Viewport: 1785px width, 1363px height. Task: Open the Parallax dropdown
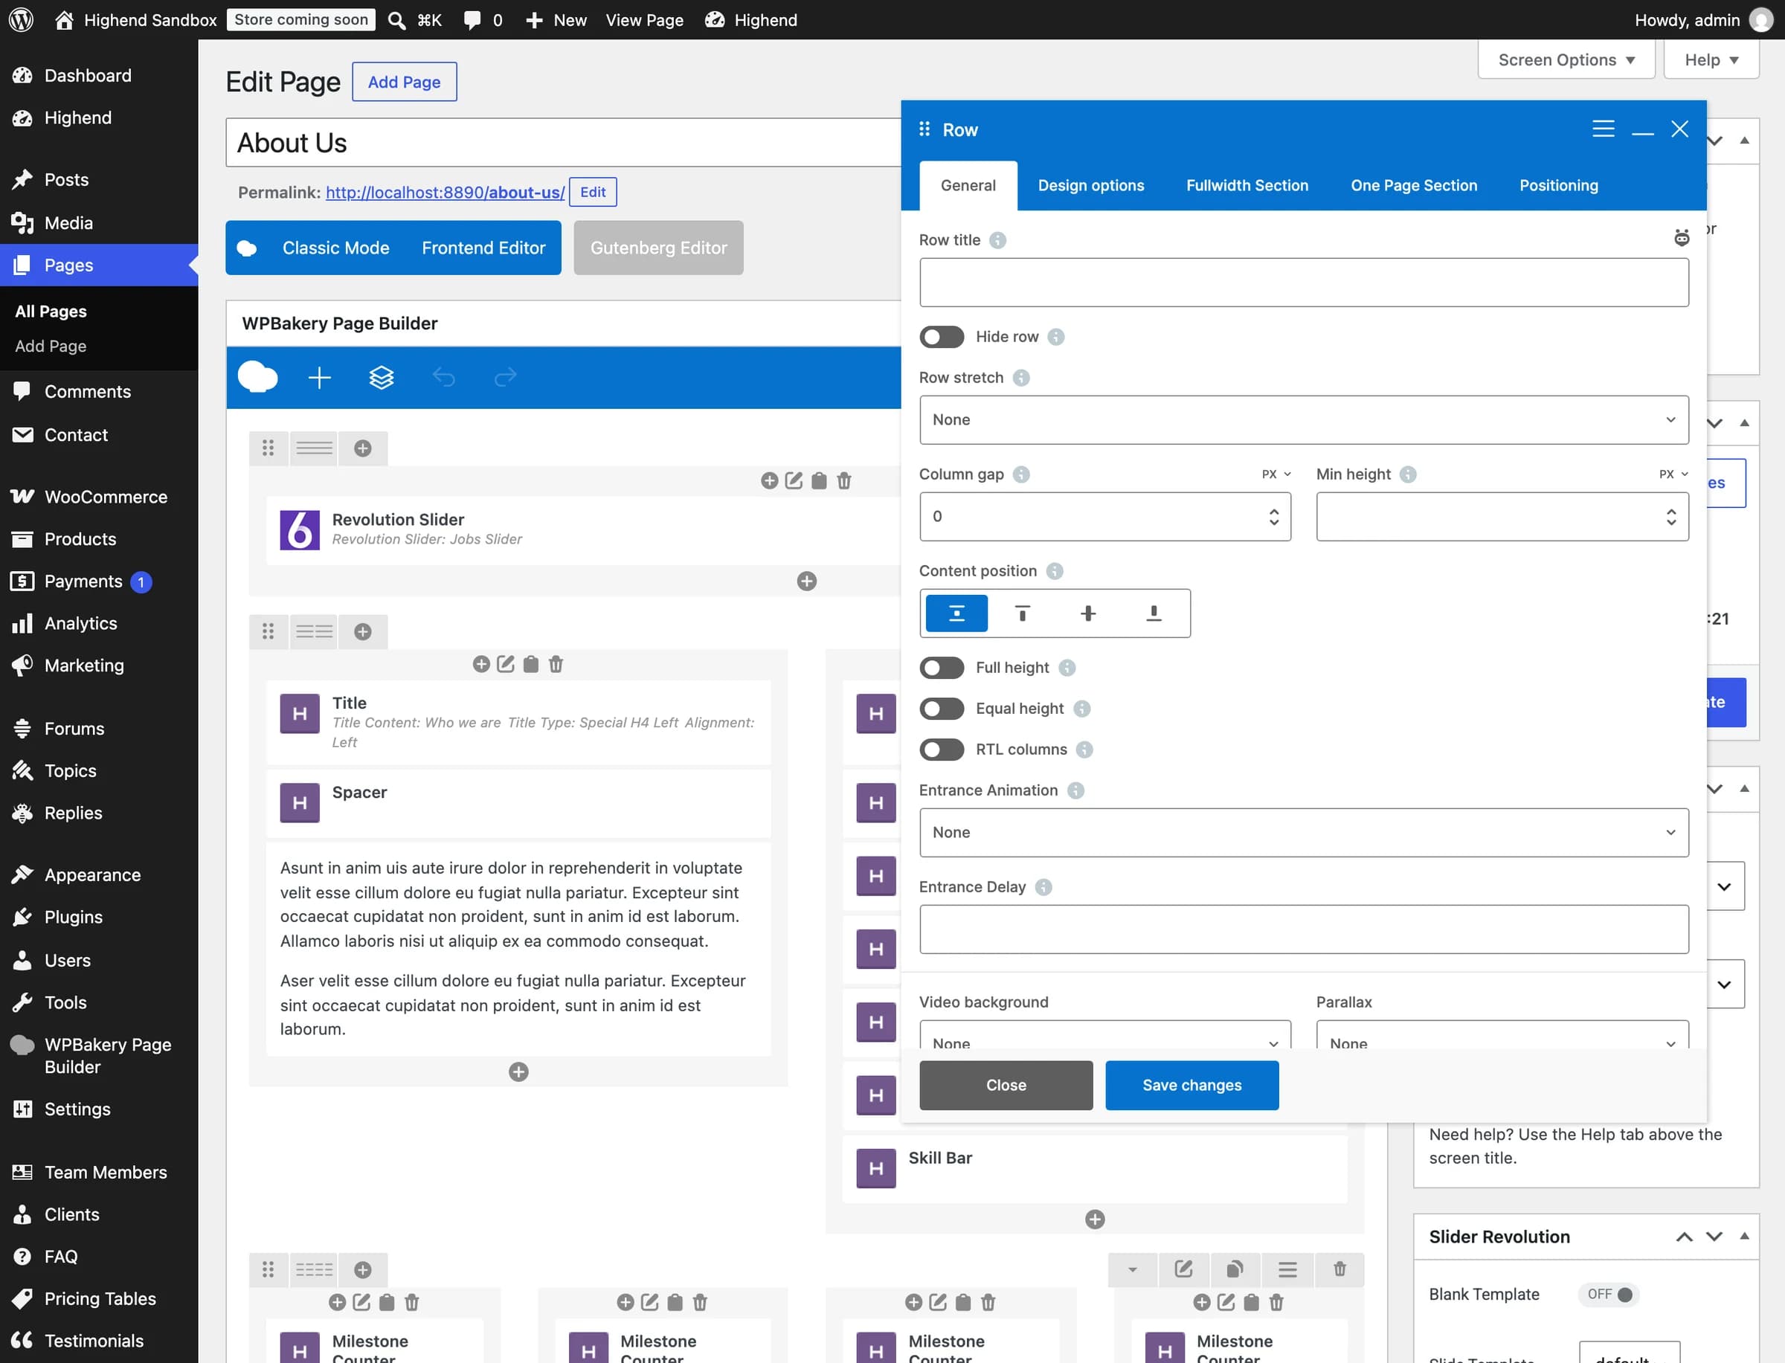[1502, 1035]
